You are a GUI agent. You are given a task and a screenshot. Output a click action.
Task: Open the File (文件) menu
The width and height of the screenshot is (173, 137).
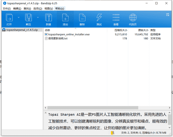7,9
